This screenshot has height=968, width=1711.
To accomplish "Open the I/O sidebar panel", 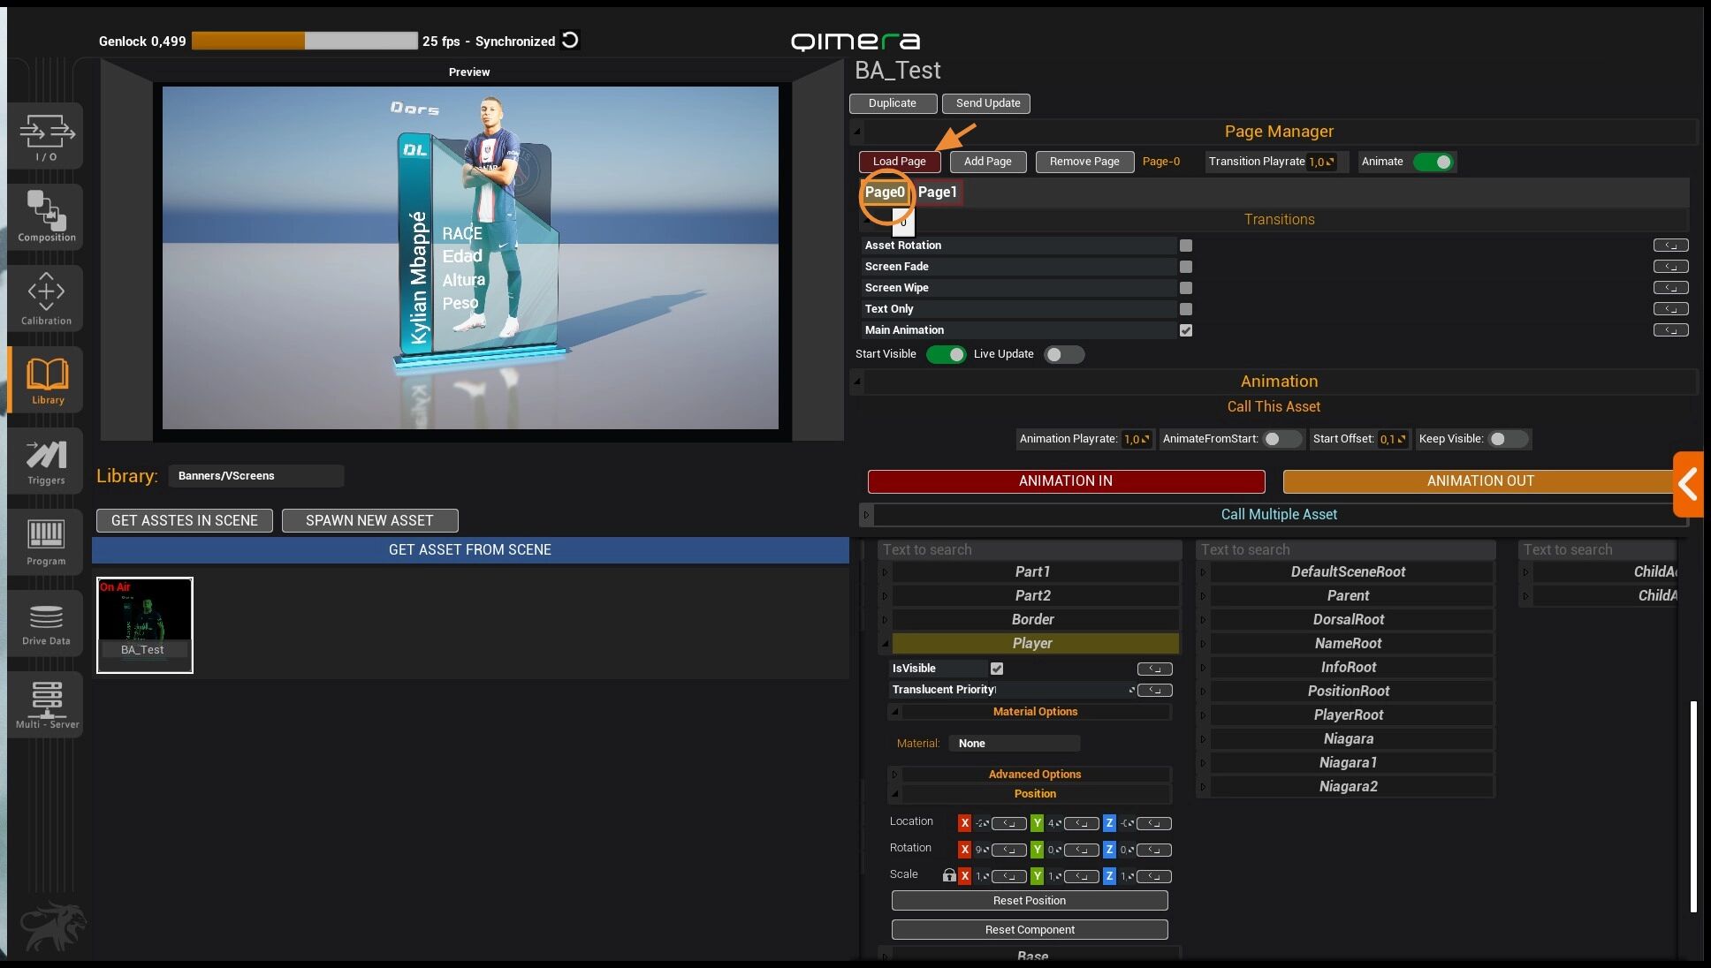I will click(46, 137).
